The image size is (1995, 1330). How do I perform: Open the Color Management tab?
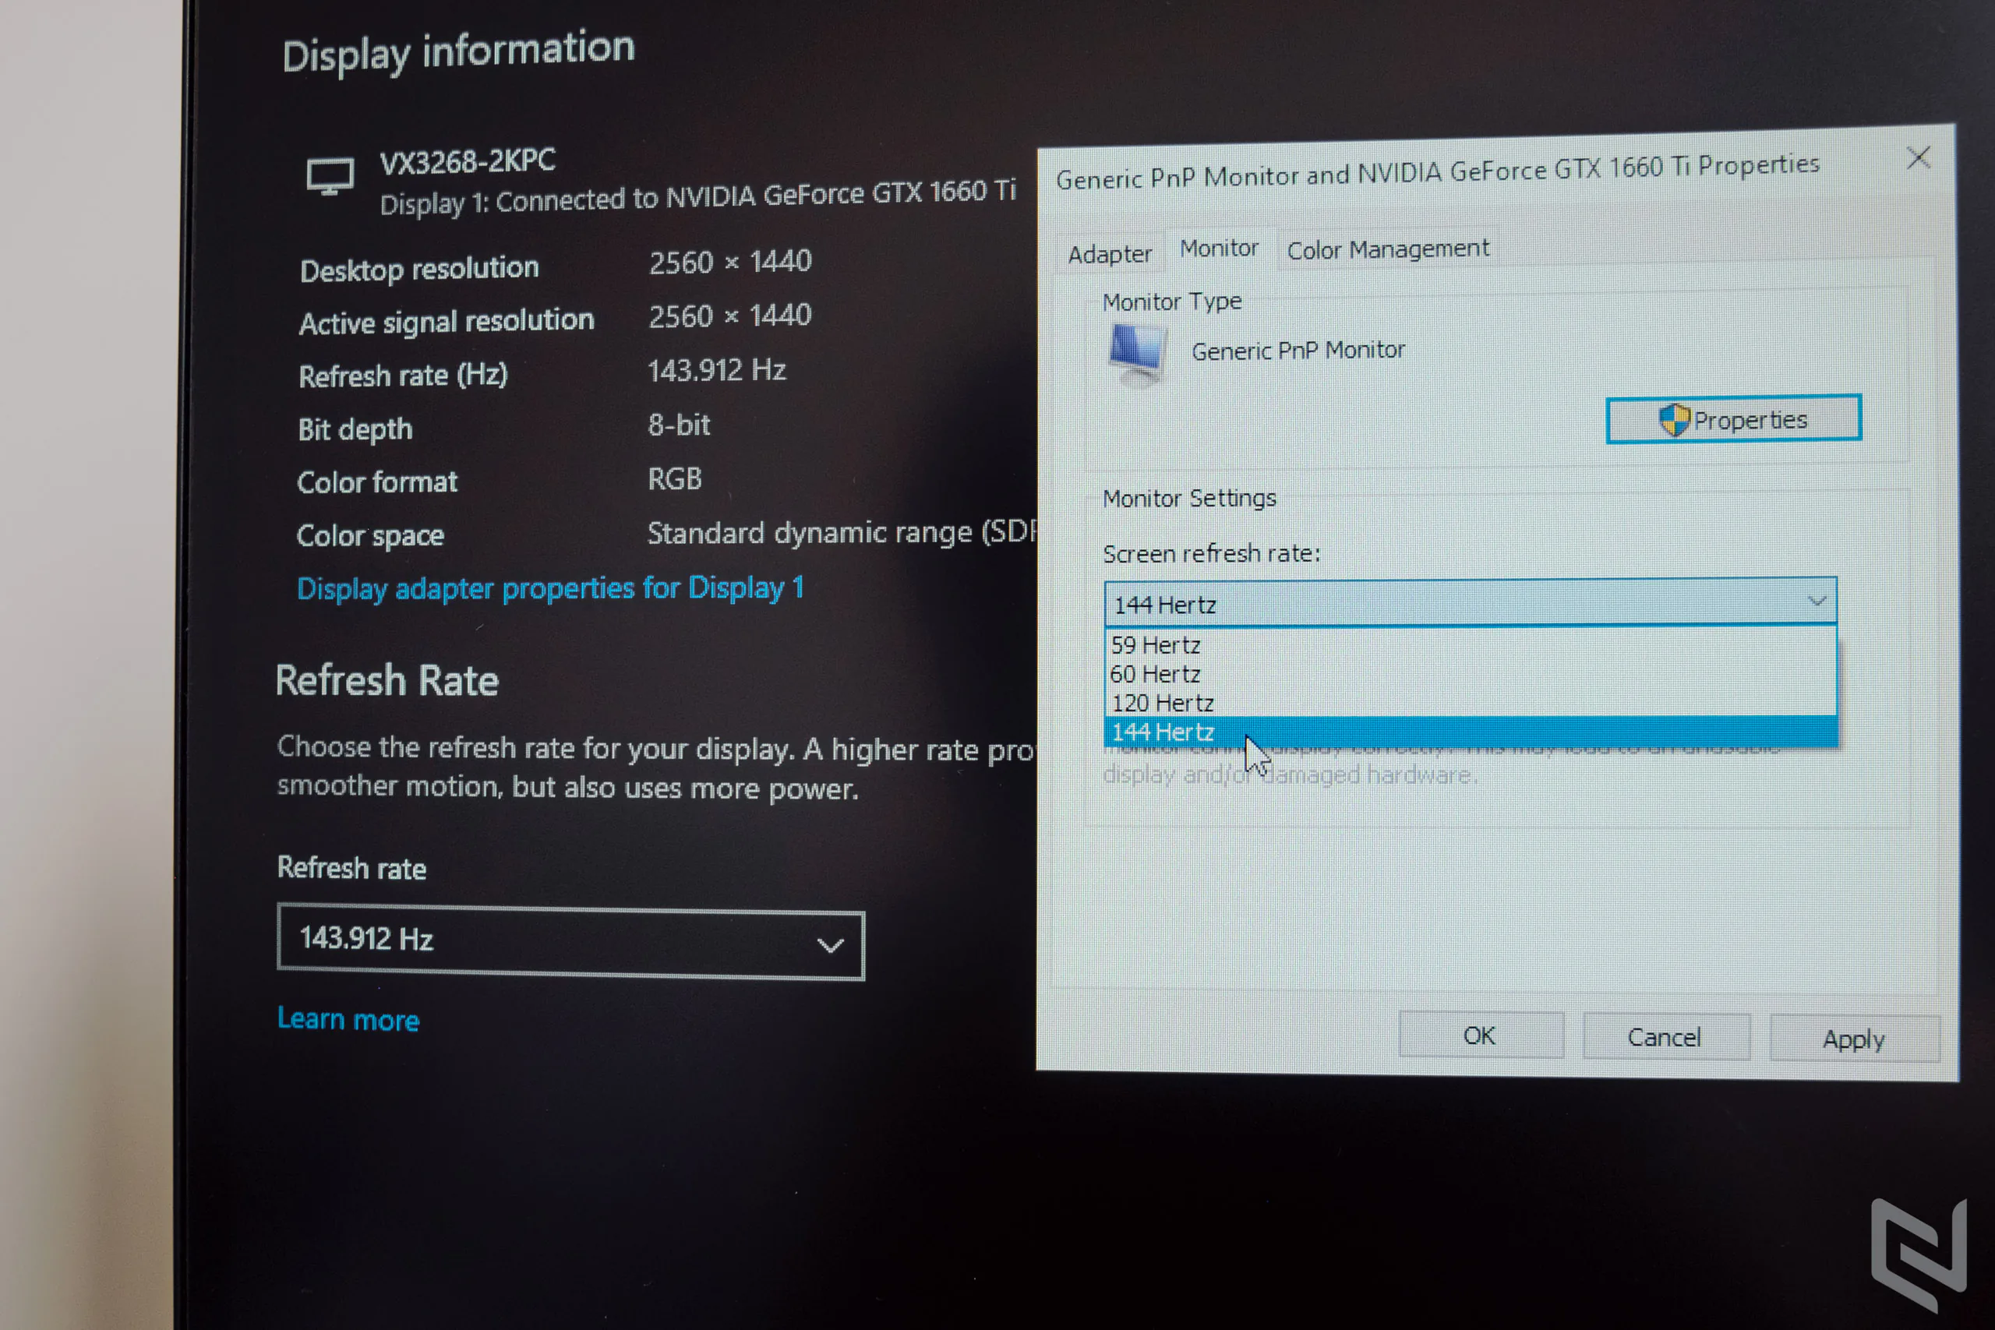[x=1388, y=249]
